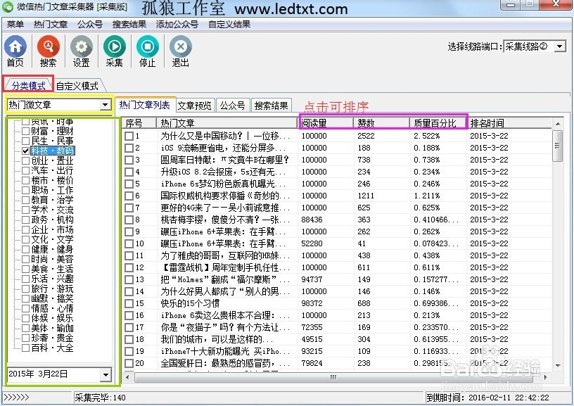This screenshot has height=406, width=574.
Task: Click the vertical scrollbar thumb of the article list
Action: tap(558, 146)
